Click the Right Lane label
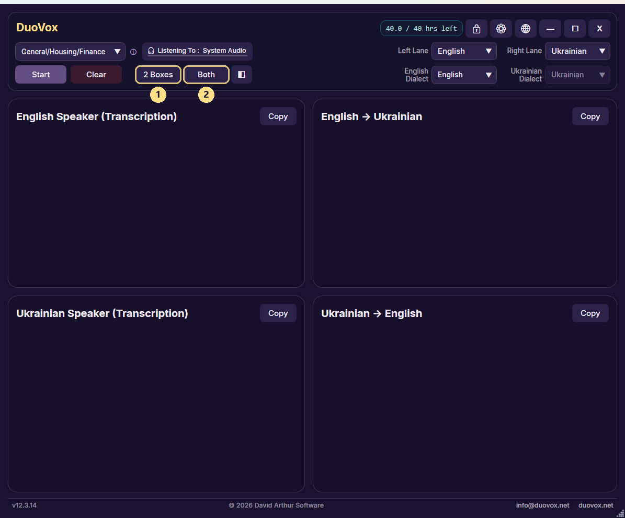The image size is (625, 518). [x=524, y=51]
